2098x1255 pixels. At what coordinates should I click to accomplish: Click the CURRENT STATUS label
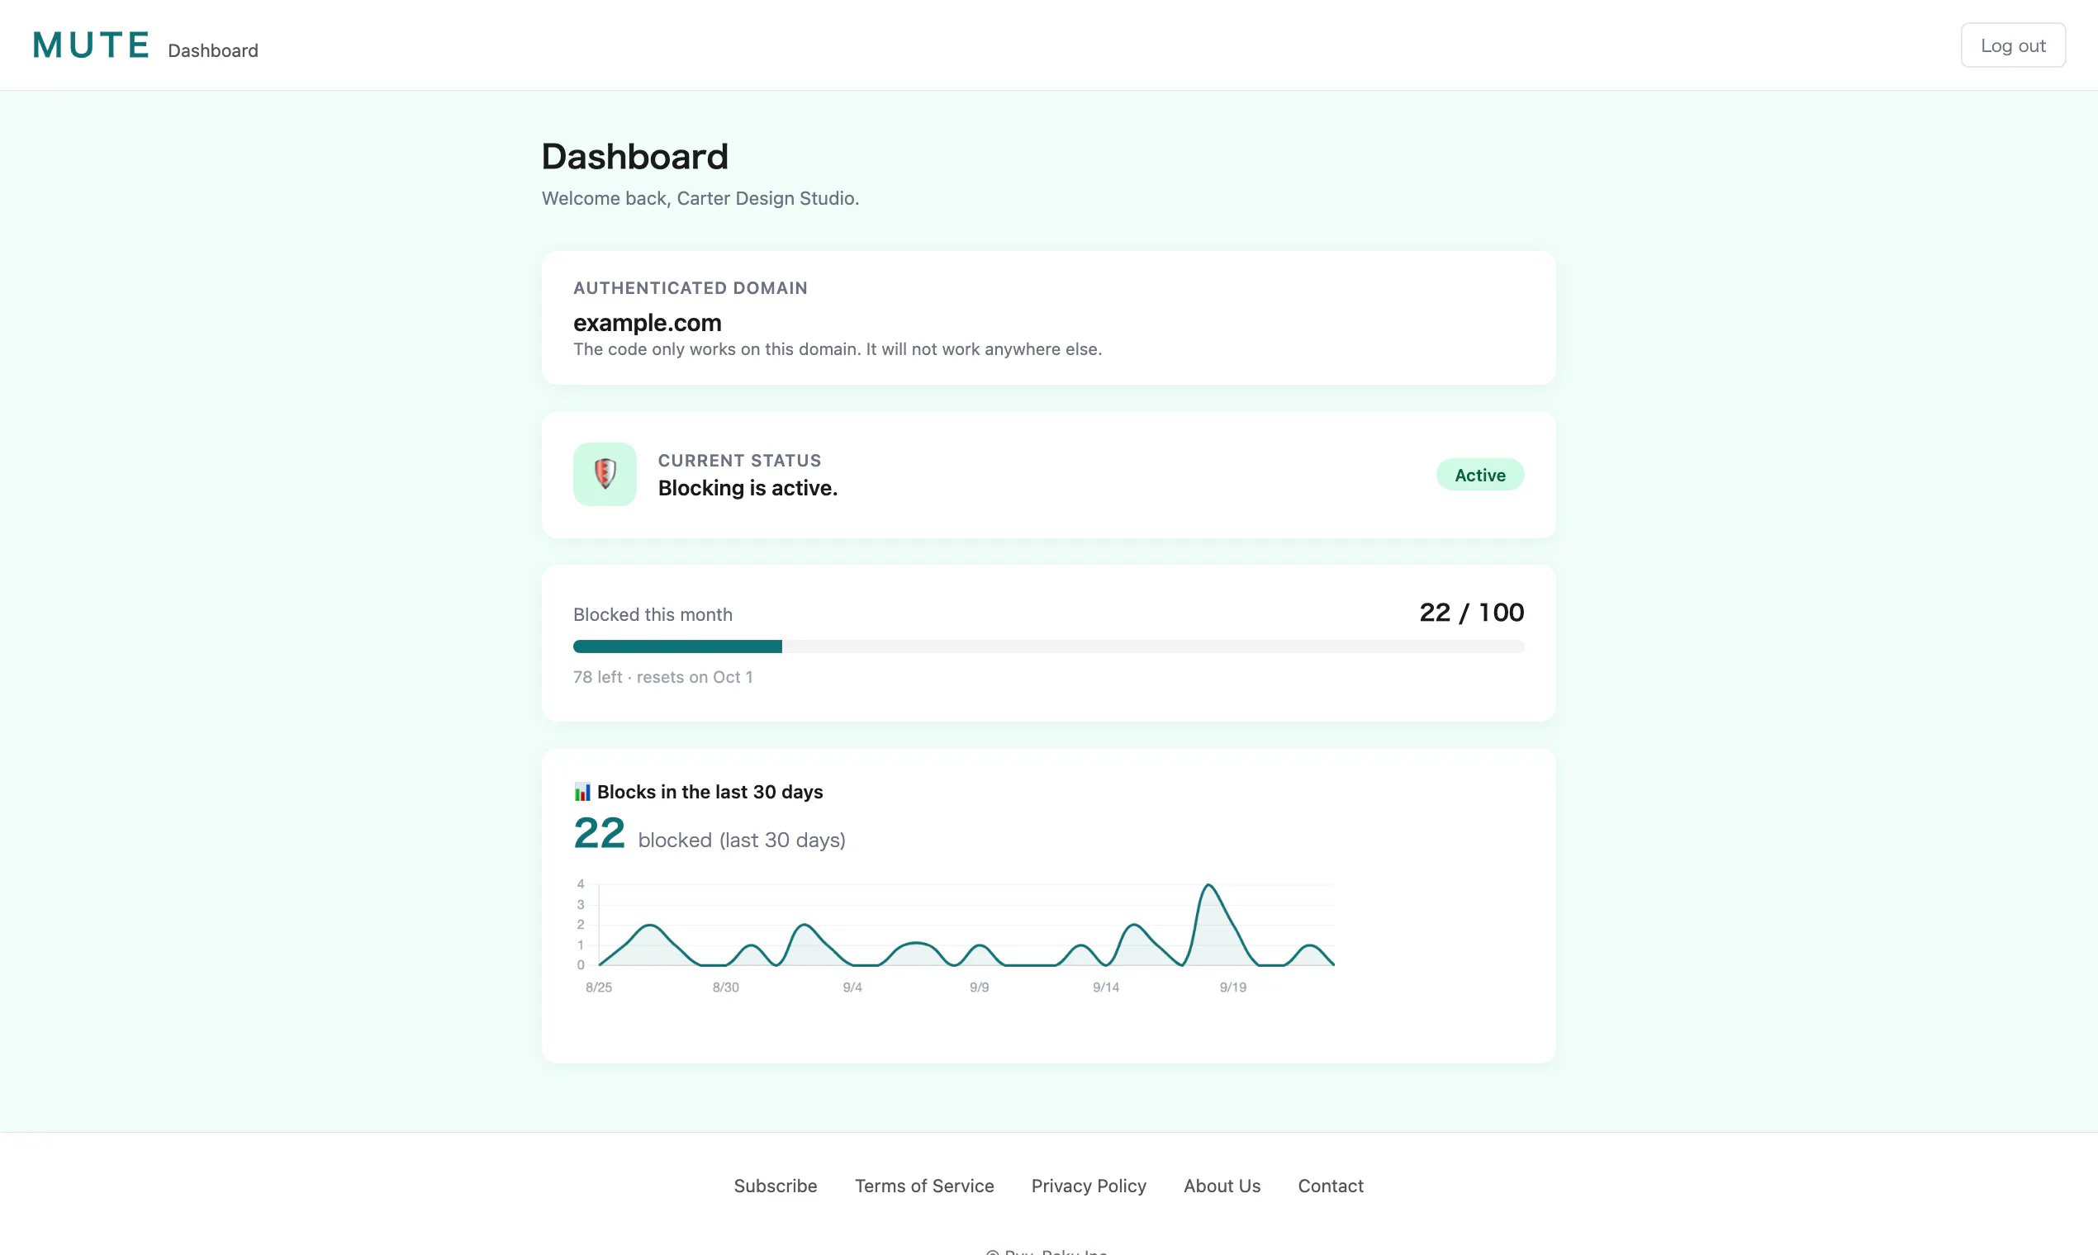point(739,460)
